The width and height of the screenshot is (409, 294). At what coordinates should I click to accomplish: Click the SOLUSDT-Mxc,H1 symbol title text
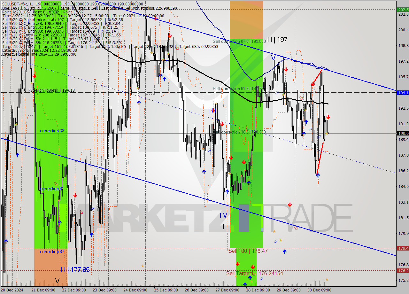point(17,5)
